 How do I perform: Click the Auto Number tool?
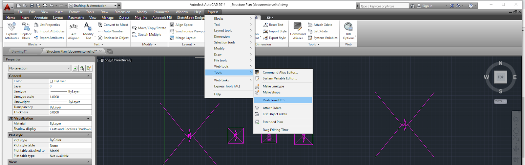click(111, 31)
